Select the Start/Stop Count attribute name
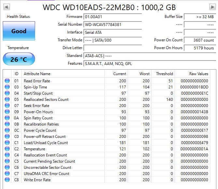This screenshot has width=218, height=189. pos(38,93)
